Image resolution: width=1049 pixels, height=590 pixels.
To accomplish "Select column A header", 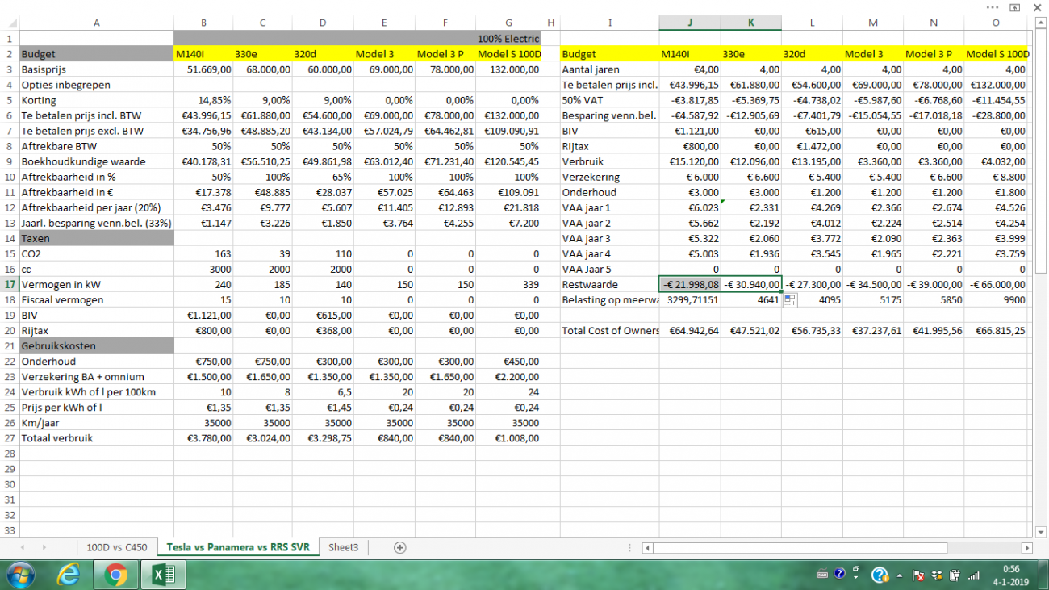I will click(x=97, y=23).
